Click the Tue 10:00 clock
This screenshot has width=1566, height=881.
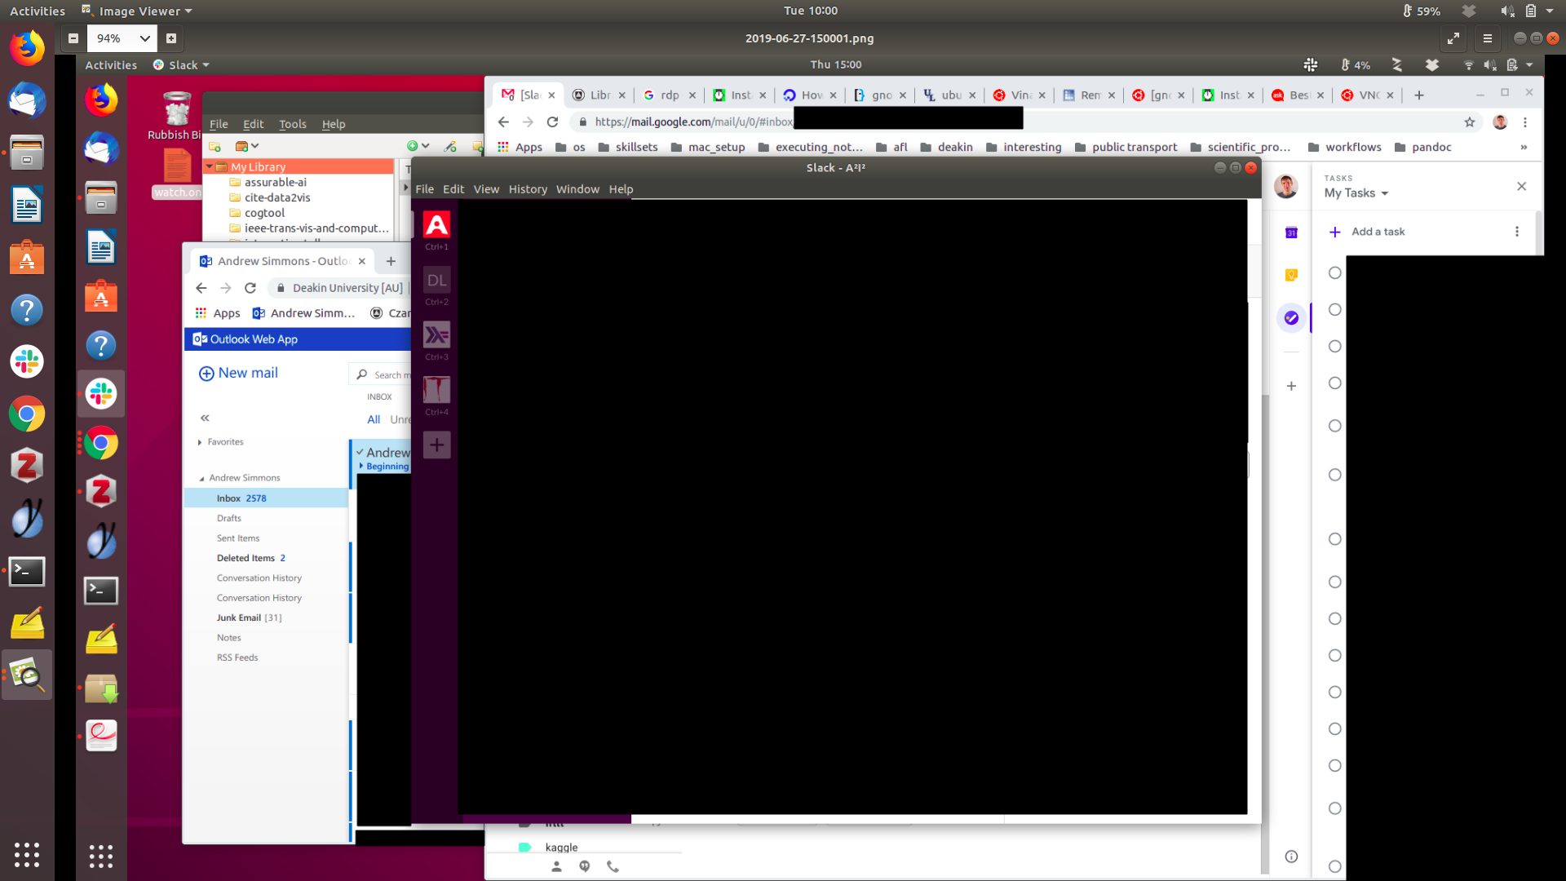click(810, 11)
